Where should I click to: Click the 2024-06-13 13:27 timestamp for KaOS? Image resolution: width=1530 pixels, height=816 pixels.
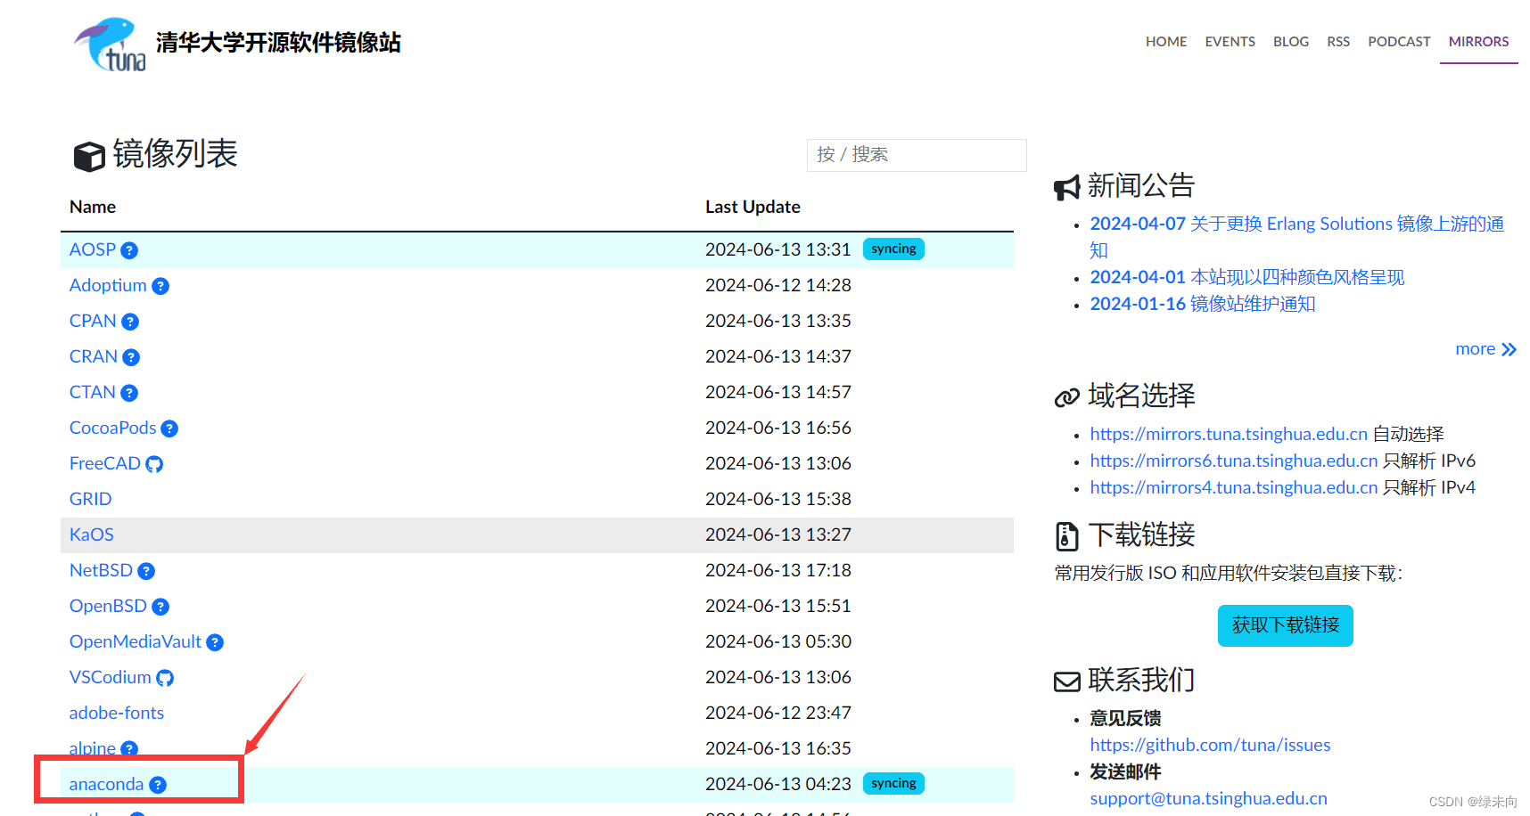point(778,534)
